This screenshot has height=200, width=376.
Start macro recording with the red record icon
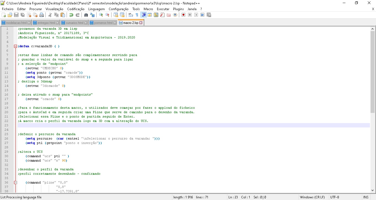[183, 15]
